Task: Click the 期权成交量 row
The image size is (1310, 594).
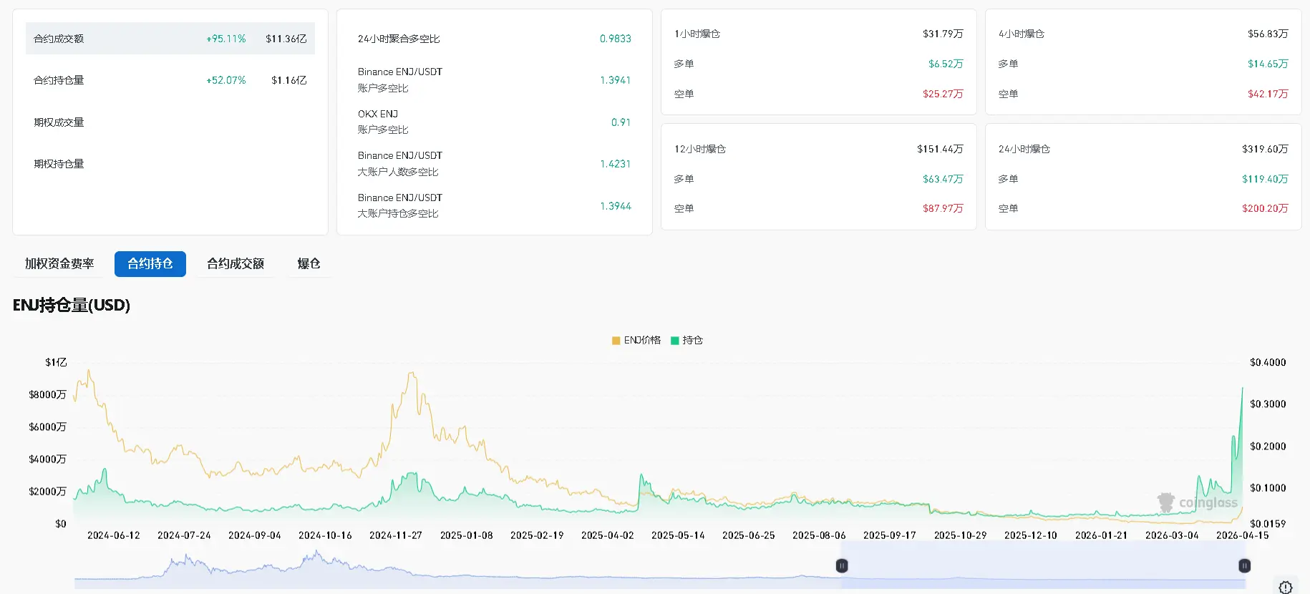Action: click(x=170, y=122)
